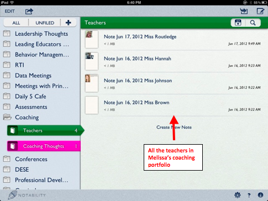The image size is (268, 201).
Task: Add a category with the plus button
Action: point(69,23)
